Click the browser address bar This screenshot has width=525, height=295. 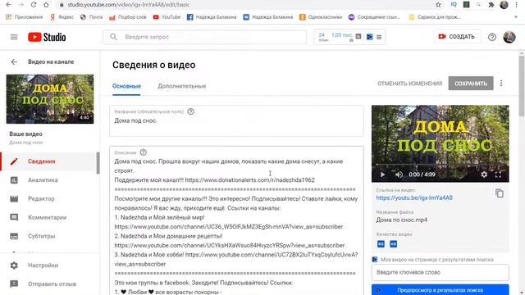click(244, 5)
